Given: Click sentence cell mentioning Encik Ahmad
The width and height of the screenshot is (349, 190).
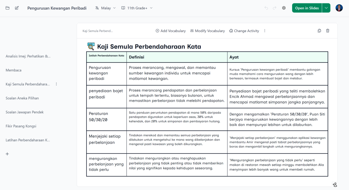Looking at the screenshot, I should 277,97.
